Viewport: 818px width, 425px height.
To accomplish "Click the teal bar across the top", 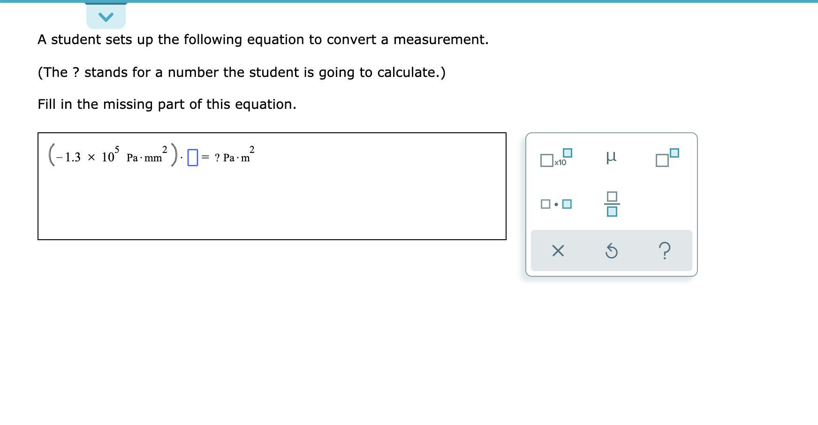I will [x=409, y=1].
